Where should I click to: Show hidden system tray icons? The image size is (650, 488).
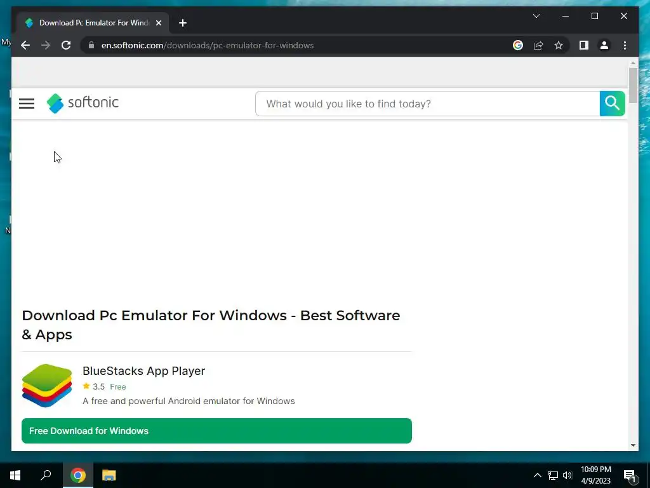(537, 475)
